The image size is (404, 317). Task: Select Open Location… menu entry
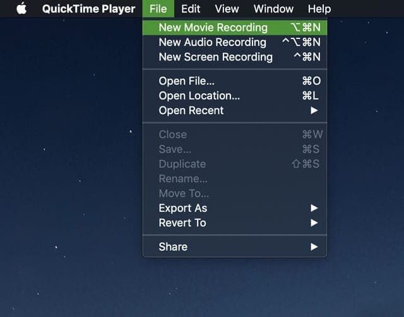coord(235,96)
